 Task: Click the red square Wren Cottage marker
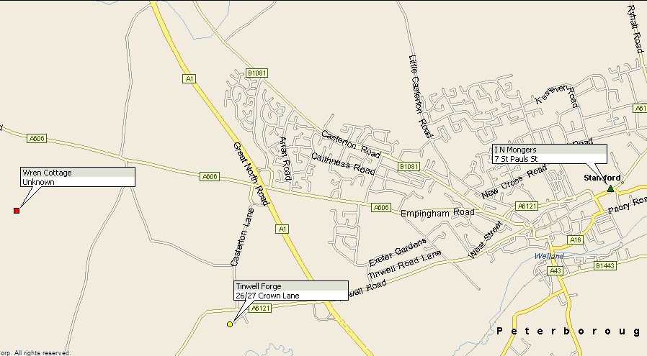(17, 211)
